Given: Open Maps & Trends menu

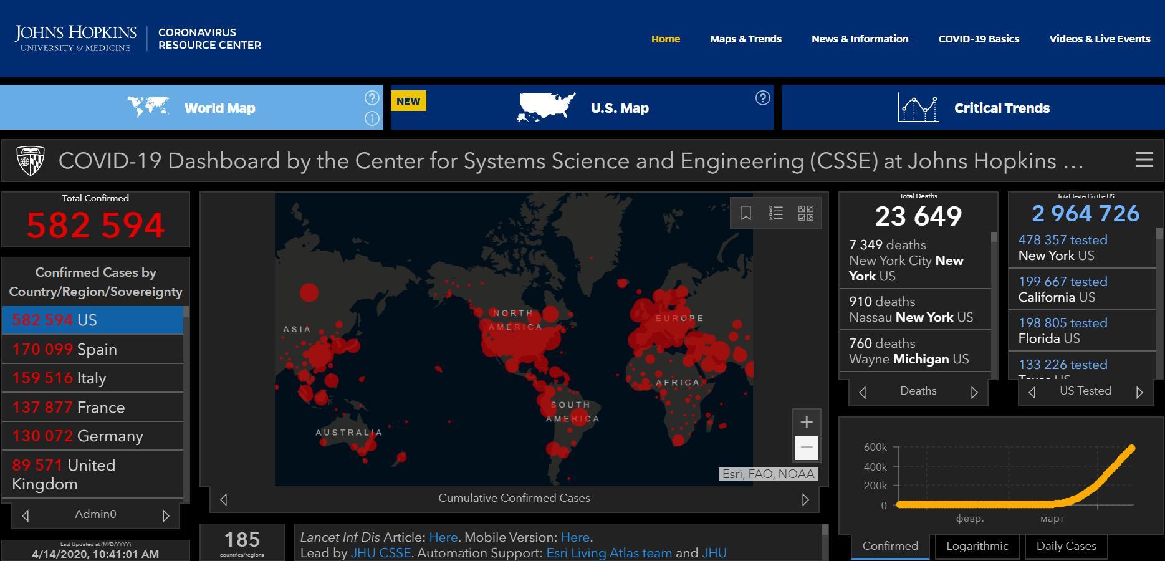Looking at the screenshot, I should [746, 39].
